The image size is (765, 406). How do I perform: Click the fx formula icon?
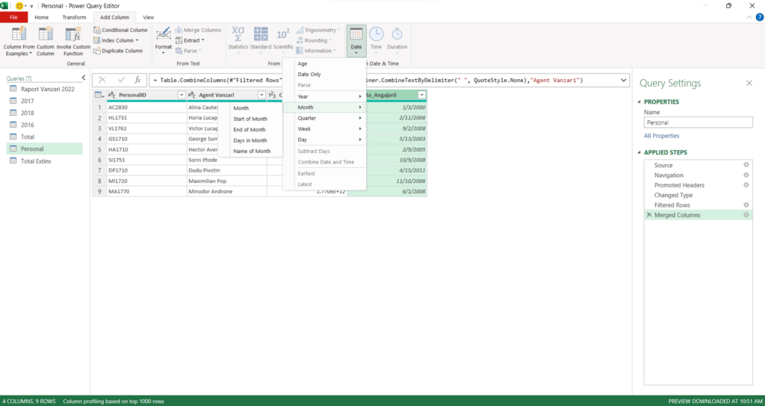tap(137, 80)
